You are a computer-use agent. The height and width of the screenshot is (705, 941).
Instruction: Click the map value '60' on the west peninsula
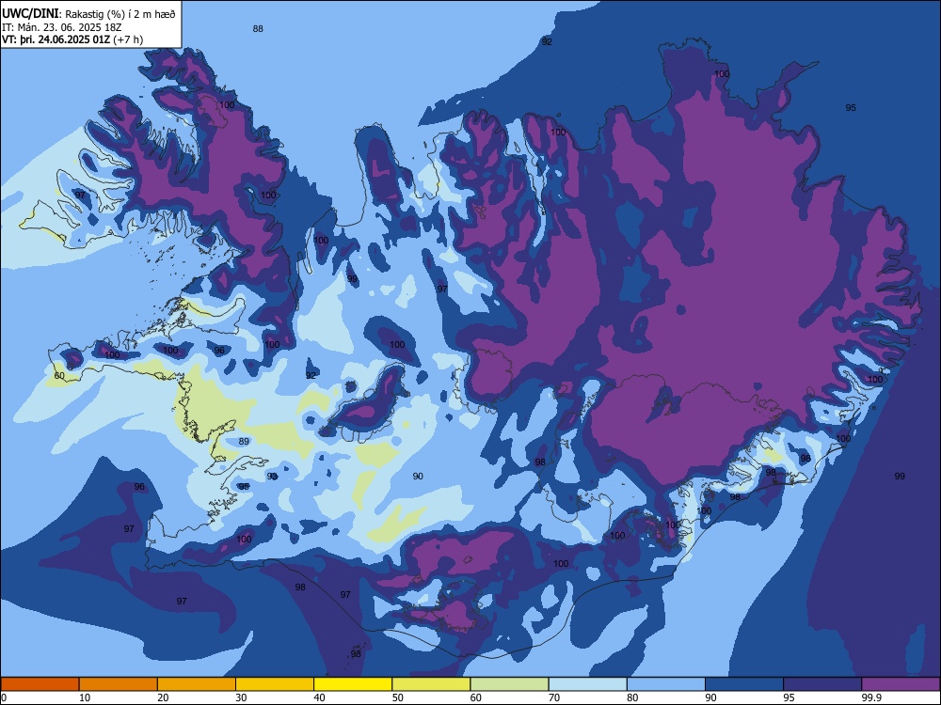tap(59, 376)
